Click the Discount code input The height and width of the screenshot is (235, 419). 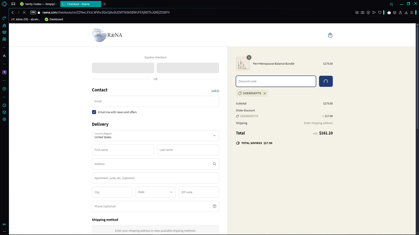point(276,81)
